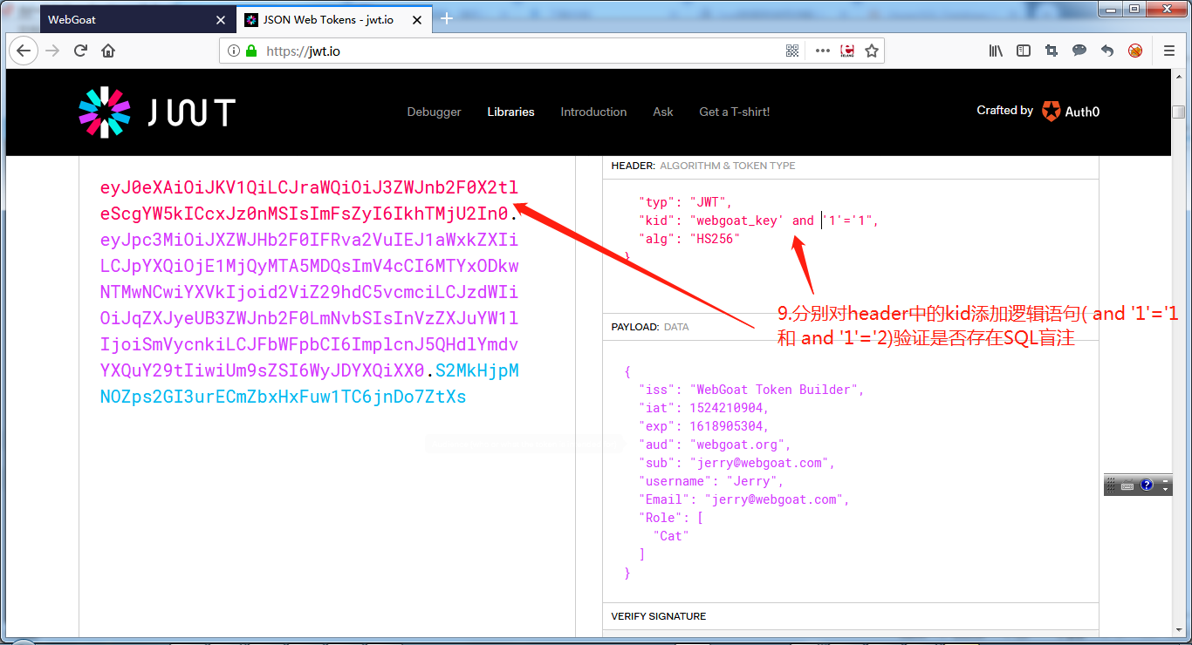This screenshot has height=645, width=1192.
Task: Open a new browser tab
Action: (x=447, y=18)
